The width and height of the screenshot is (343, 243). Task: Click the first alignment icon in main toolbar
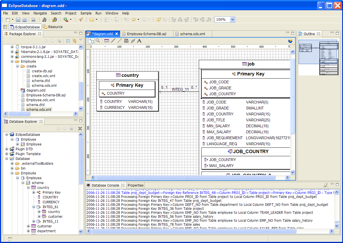click(x=173, y=20)
